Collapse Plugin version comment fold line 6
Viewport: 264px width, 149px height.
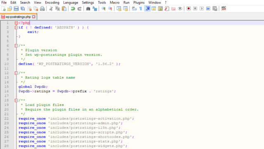tap(16, 46)
